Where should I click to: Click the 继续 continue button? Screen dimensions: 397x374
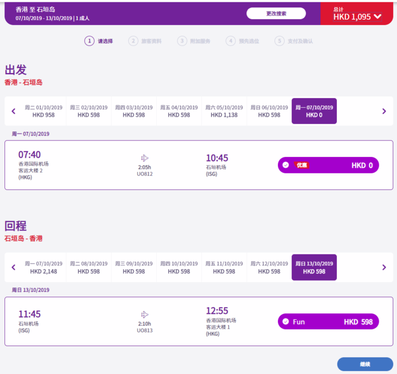[365, 364]
